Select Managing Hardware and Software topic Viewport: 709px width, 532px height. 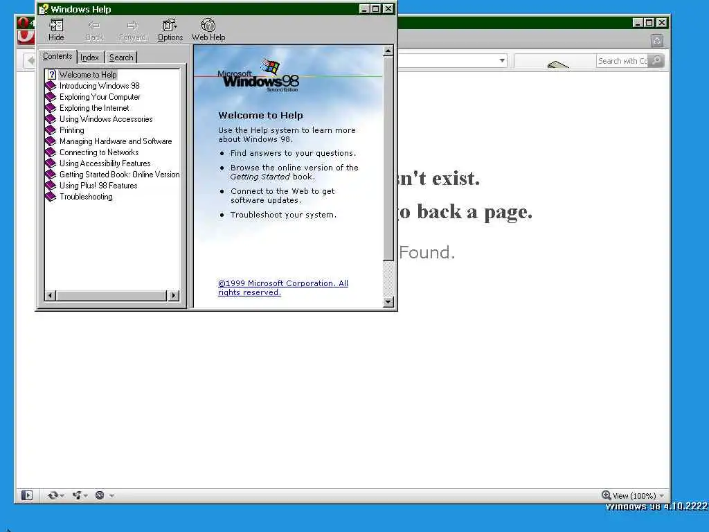click(116, 141)
